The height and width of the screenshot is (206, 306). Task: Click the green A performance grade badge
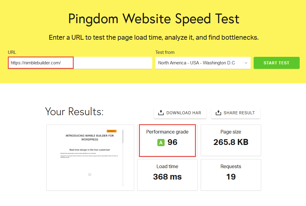coord(160,142)
